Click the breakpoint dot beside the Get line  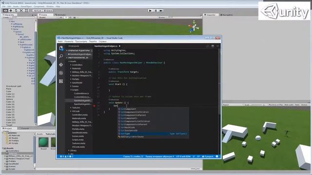pyautogui.click(x=95, y=106)
